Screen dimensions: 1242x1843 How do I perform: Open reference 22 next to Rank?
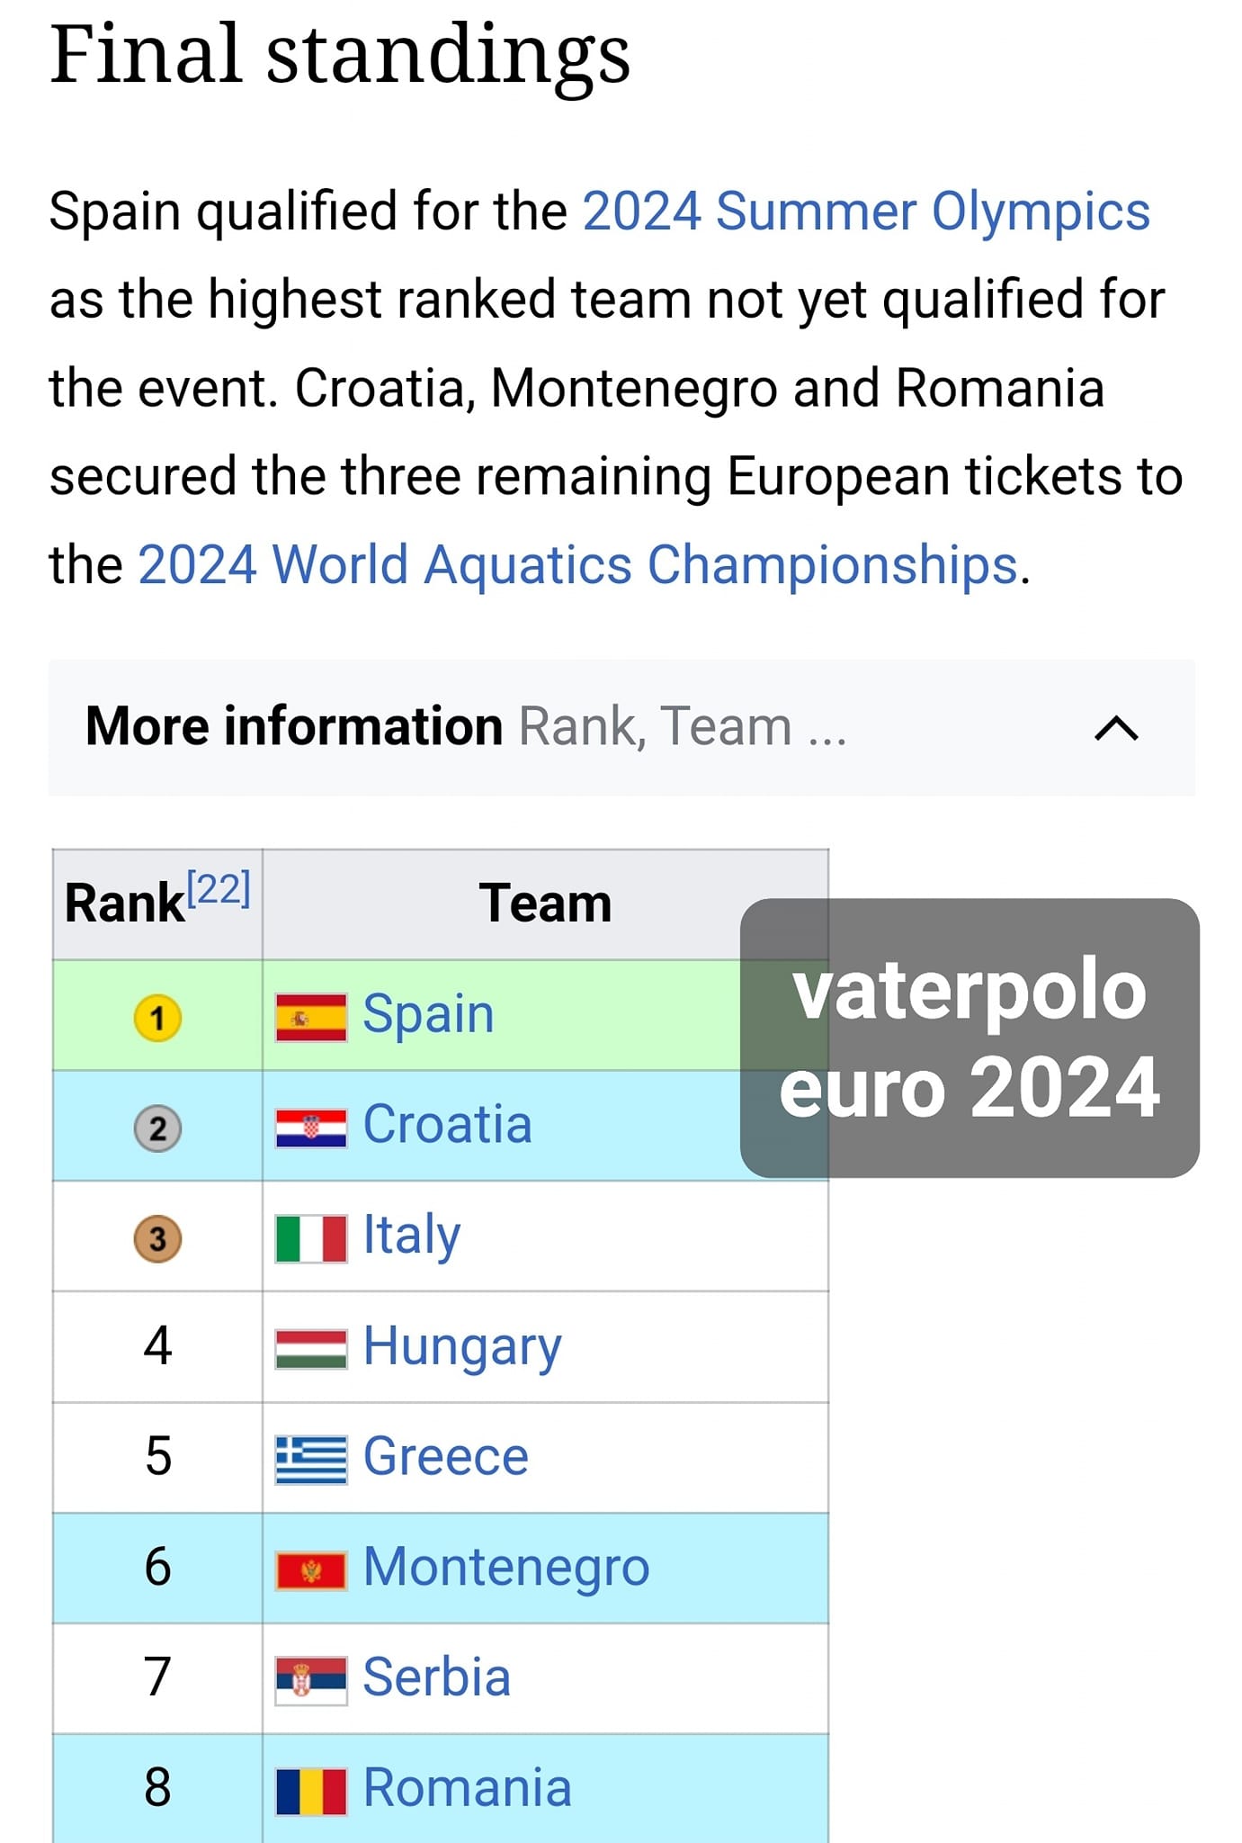[x=218, y=889]
